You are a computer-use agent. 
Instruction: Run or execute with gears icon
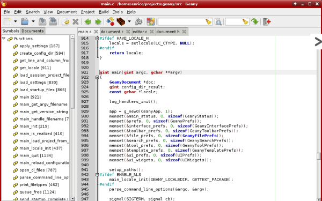[138, 21]
